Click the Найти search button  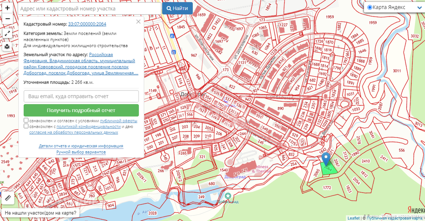pos(177,8)
